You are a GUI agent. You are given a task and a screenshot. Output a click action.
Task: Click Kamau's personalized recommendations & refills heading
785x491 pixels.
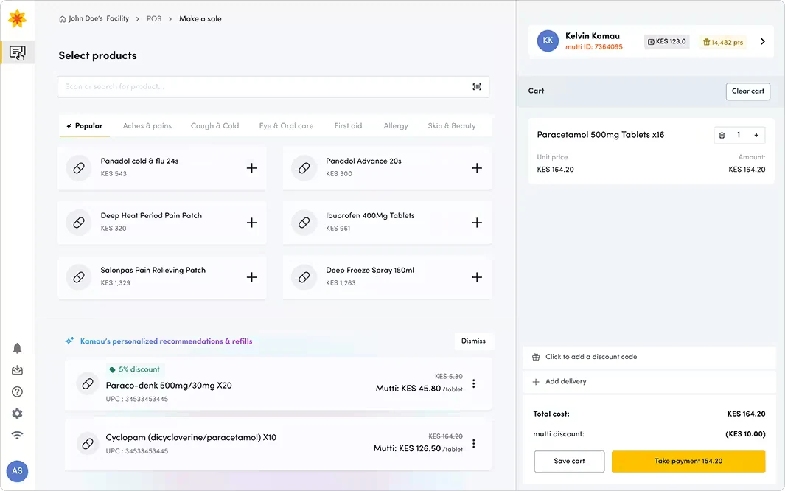pos(166,341)
